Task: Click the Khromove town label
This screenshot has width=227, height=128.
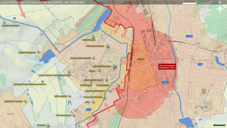Action: 58,44
